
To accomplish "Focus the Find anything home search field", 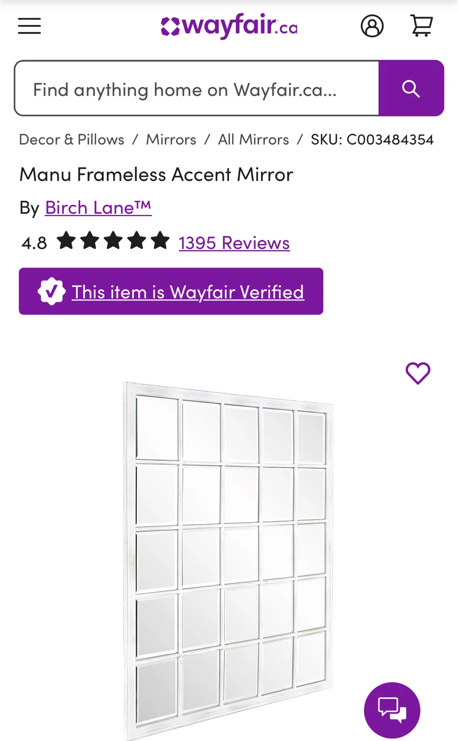I will [197, 89].
